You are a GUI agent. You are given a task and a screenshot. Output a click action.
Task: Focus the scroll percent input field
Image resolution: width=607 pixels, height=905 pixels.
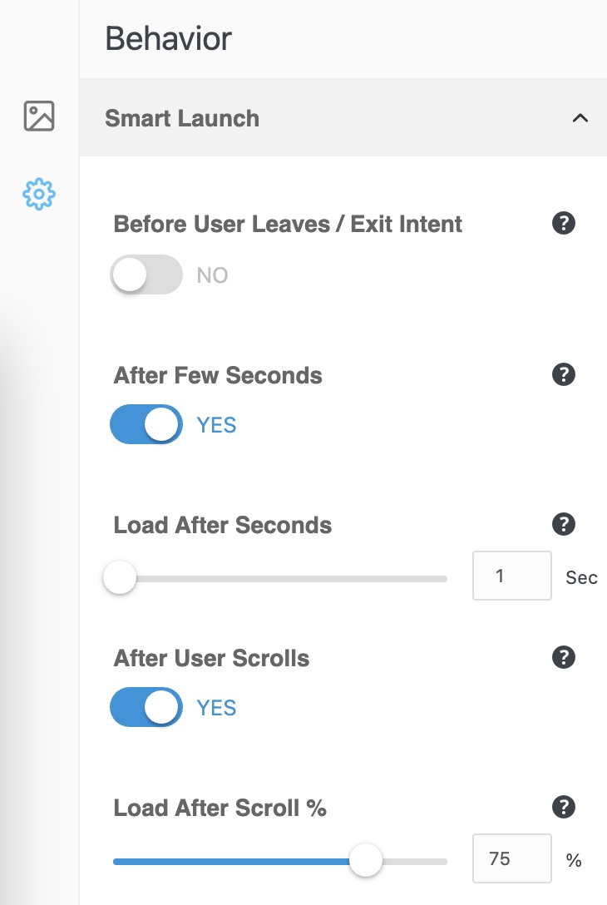(x=511, y=858)
